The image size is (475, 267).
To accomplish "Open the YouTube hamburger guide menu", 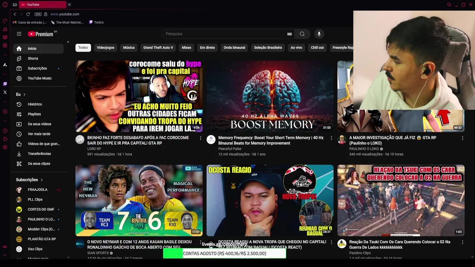I will tap(19, 34).
